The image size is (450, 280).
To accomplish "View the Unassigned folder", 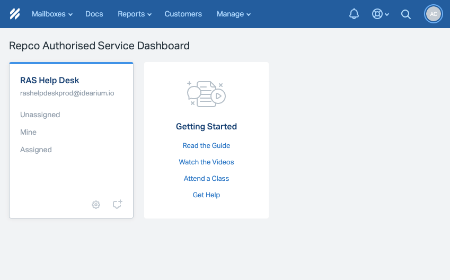I will coord(40,115).
